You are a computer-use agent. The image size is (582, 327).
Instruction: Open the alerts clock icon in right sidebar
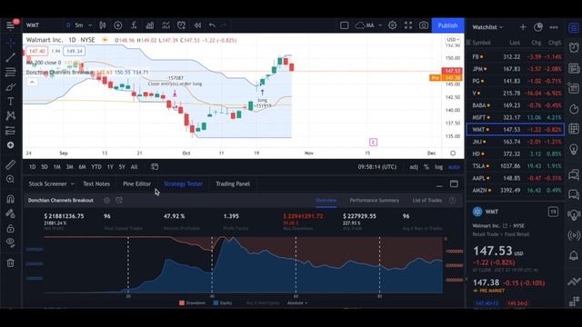(x=574, y=47)
